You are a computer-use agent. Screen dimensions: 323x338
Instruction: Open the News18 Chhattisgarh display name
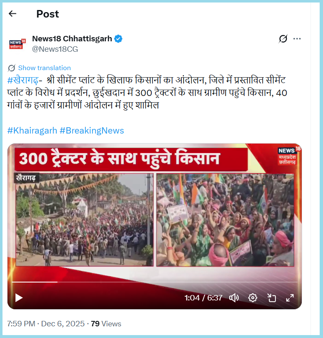pyautogui.click(x=72, y=39)
